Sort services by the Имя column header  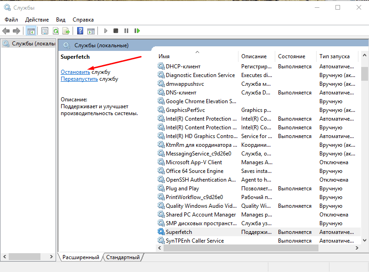click(197, 56)
